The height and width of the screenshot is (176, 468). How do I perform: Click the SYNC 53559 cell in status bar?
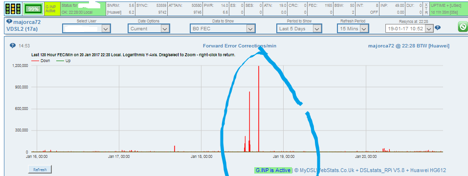[151, 9]
